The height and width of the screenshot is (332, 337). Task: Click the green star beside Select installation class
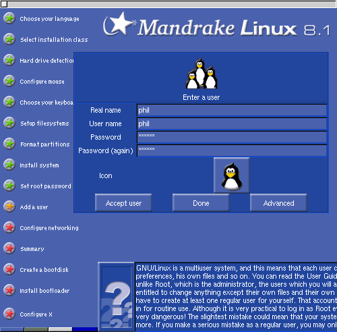[9, 39]
